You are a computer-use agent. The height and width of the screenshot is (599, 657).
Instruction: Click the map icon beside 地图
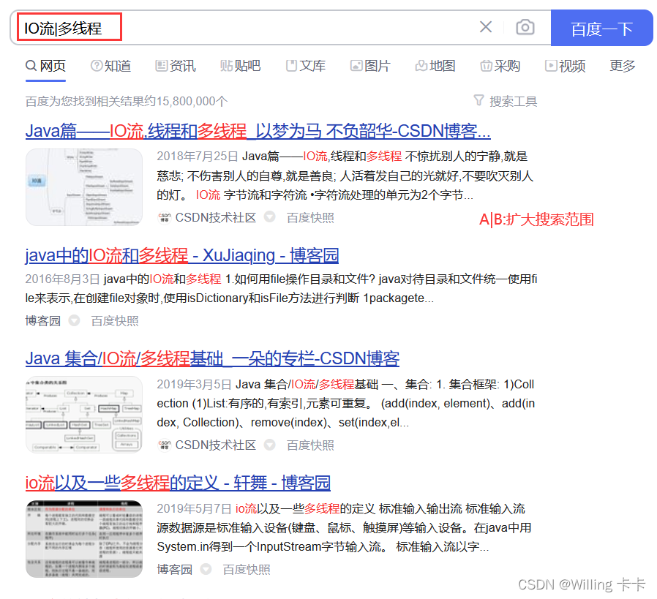point(421,66)
